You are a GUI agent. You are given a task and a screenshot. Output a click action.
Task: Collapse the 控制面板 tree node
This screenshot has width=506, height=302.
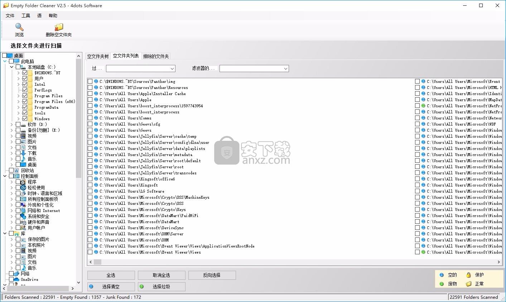pyautogui.click(x=5, y=176)
